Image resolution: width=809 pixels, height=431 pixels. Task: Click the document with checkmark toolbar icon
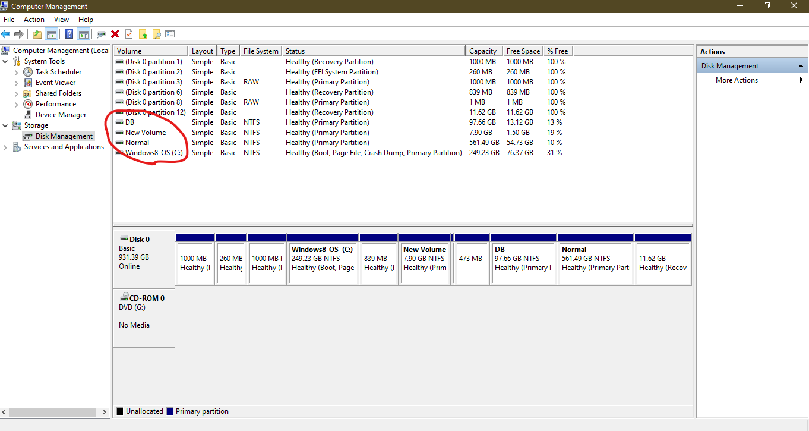click(x=129, y=34)
